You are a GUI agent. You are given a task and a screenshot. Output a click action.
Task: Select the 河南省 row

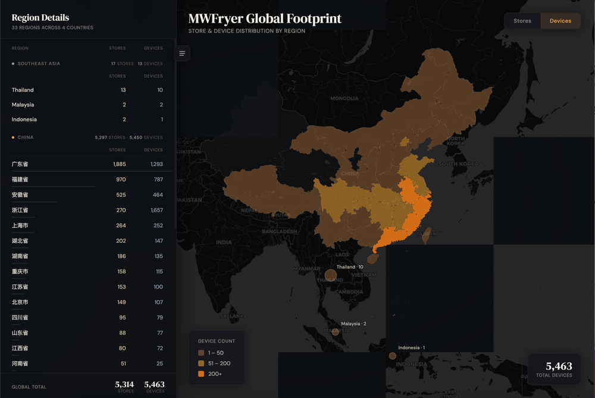(87, 363)
